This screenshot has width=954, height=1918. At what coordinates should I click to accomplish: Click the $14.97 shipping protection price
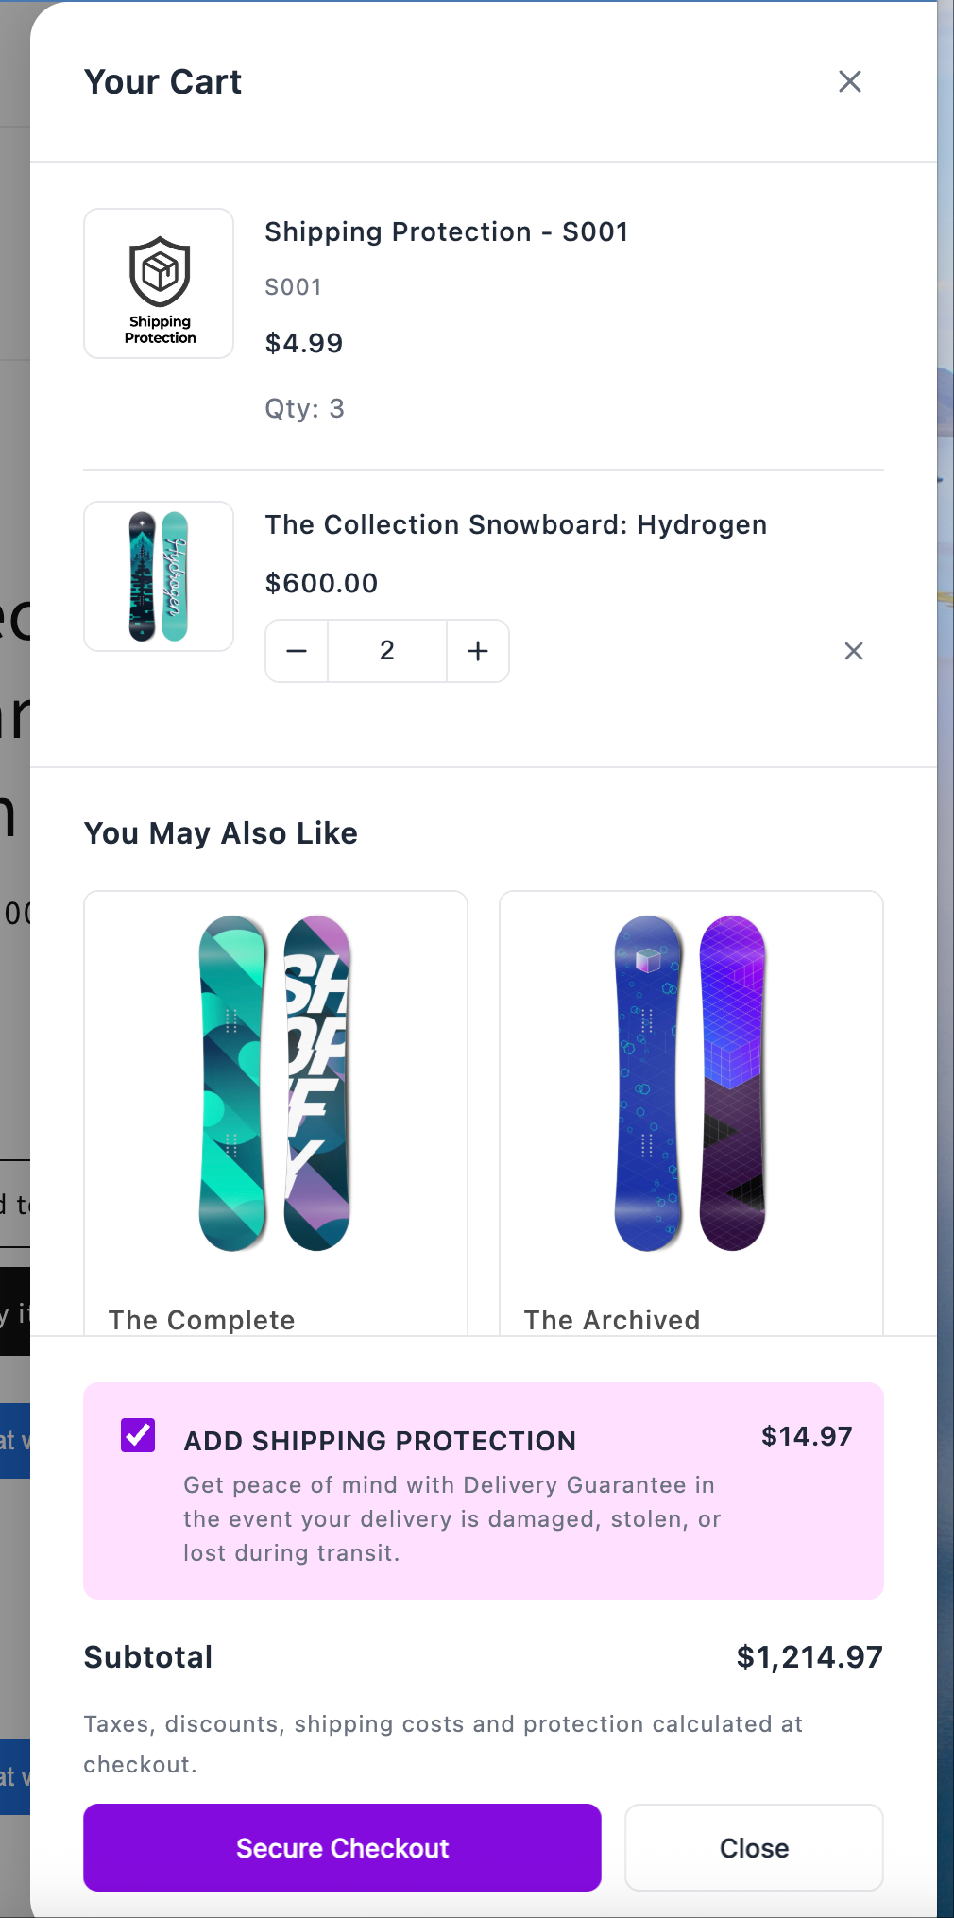[x=807, y=1436]
